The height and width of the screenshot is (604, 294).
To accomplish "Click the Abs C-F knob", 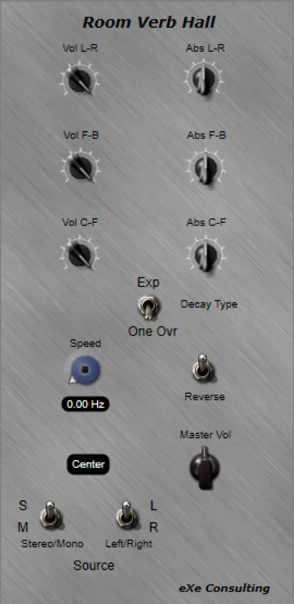I will tap(206, 255).
